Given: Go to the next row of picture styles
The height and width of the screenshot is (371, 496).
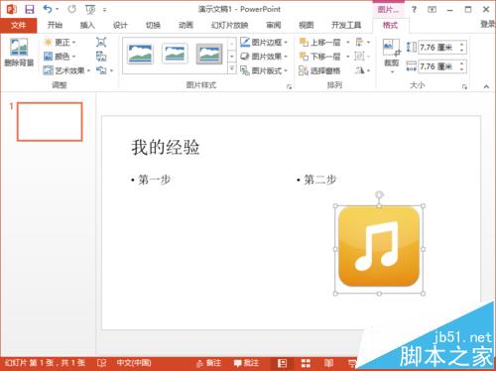Looking at the screenshot, I should 232,57.
